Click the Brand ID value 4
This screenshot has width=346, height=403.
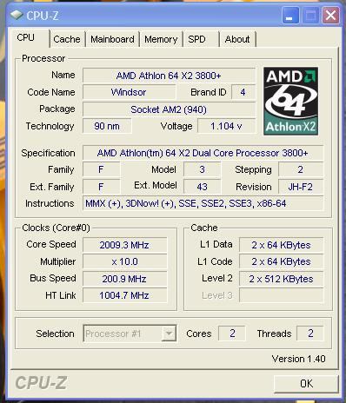243,92
